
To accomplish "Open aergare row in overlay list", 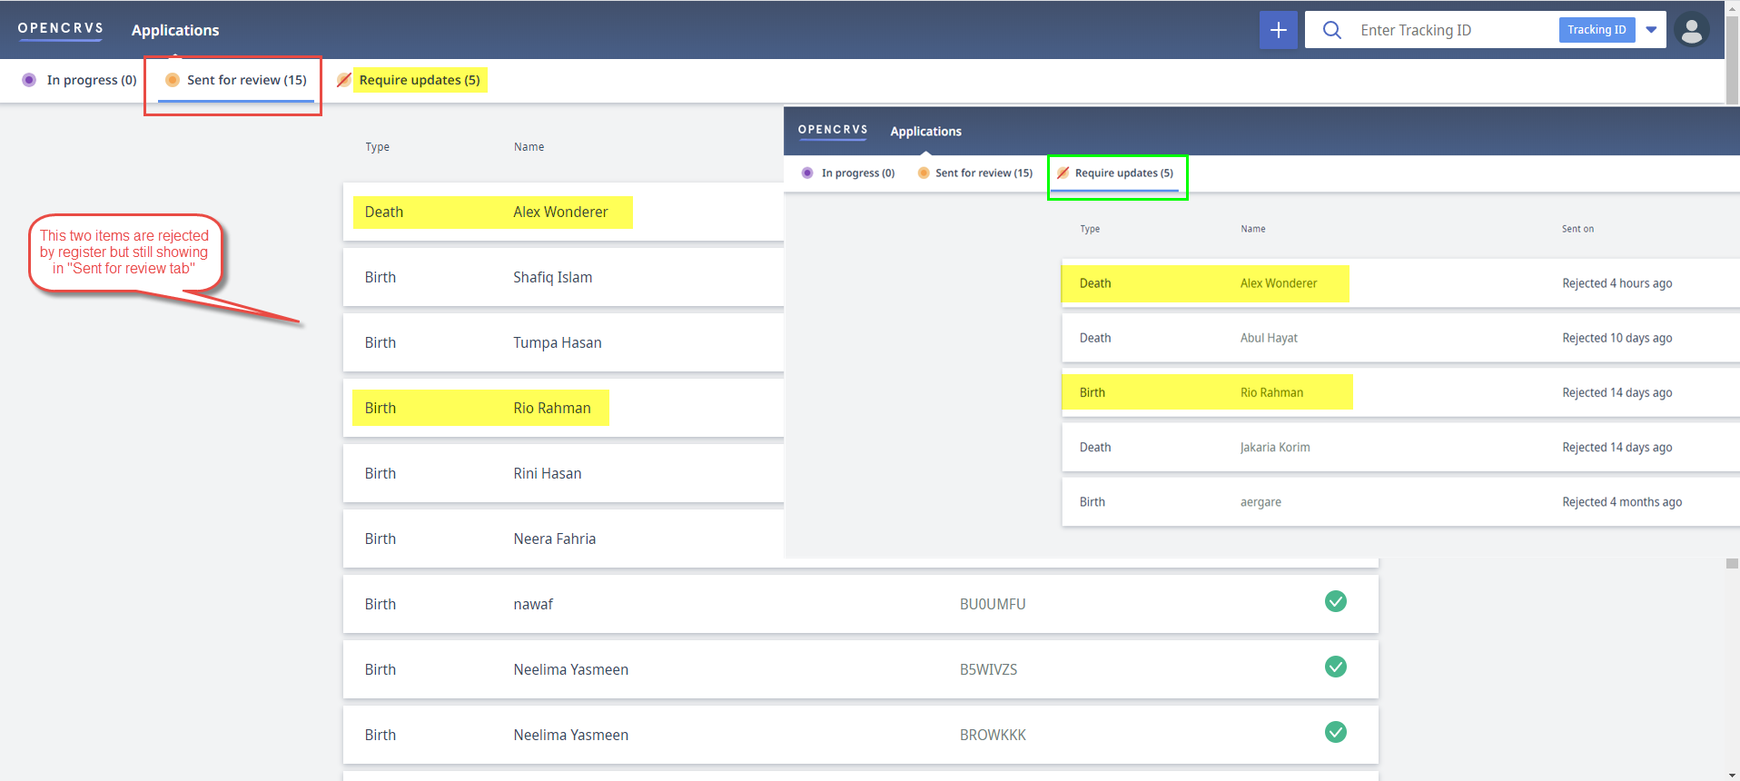I will (1400, 501).
